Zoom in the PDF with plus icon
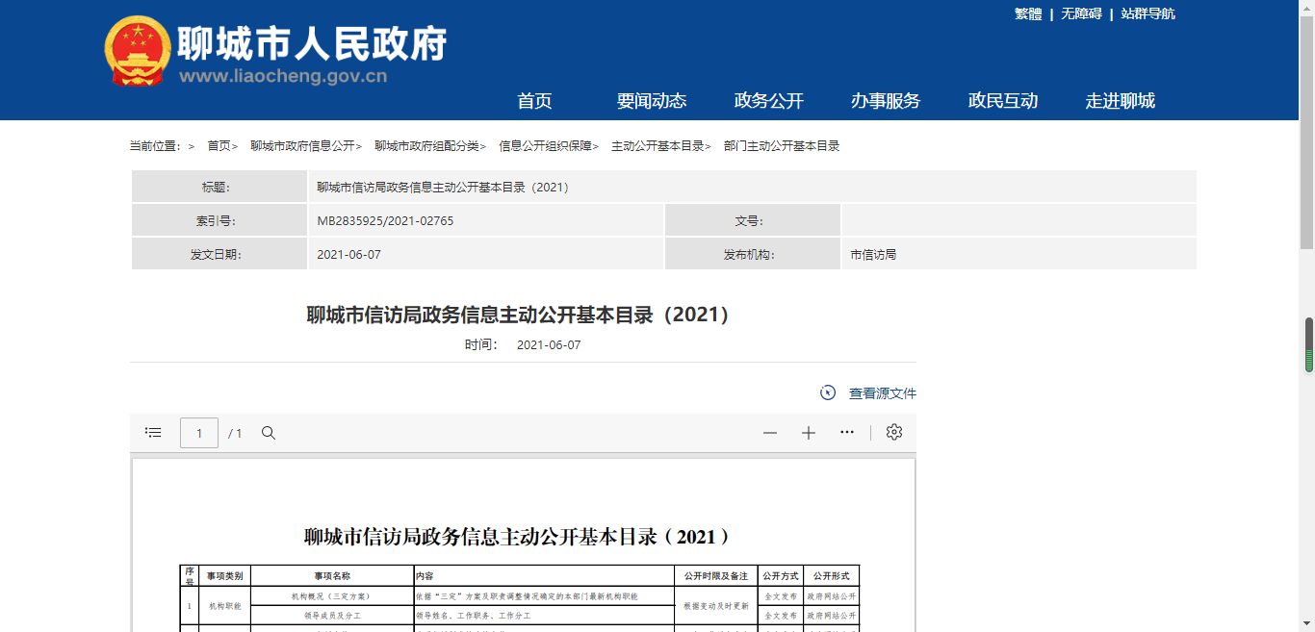The height and width of the screenshot is (632, 1315). click(809, 433)
